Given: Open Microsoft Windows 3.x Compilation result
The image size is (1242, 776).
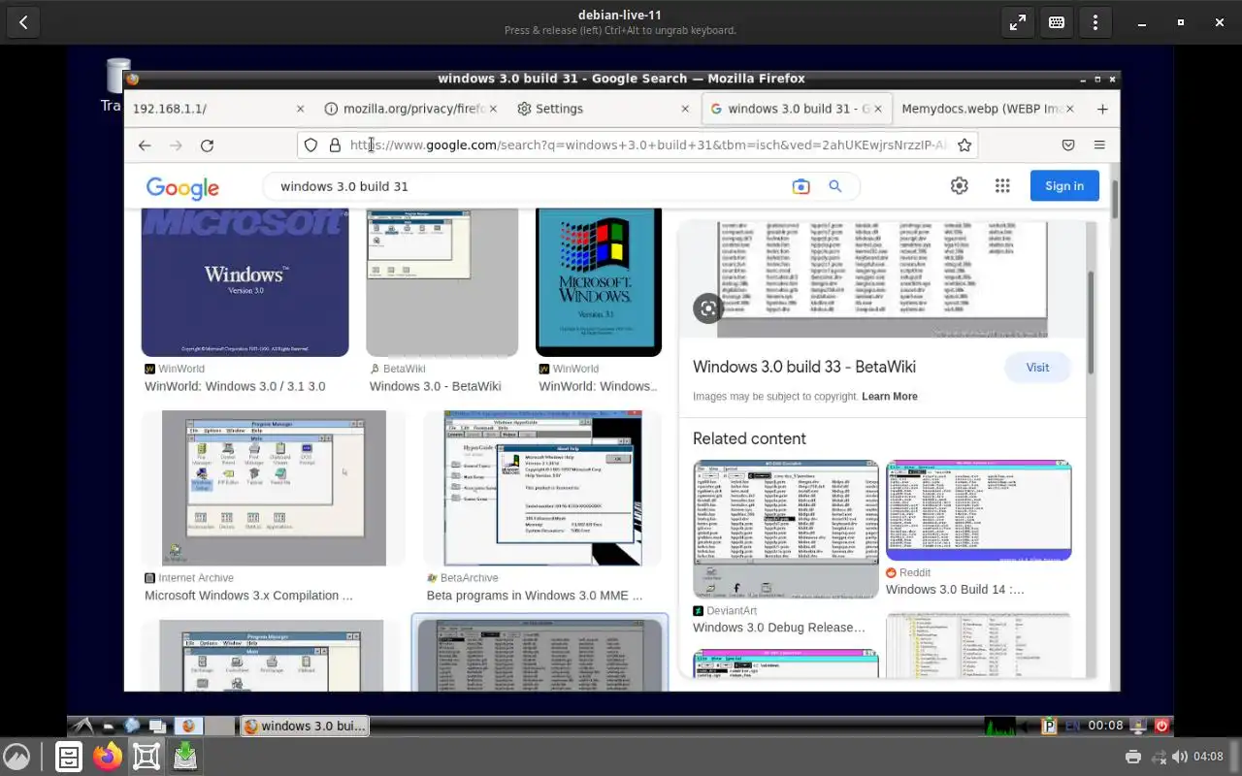Looking at the screenshot, I should pos(248,596).
